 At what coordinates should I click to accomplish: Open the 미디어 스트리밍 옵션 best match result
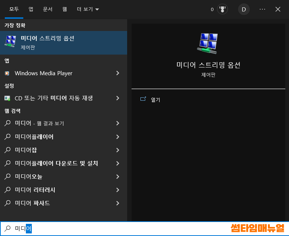click(x=64, y=43)
